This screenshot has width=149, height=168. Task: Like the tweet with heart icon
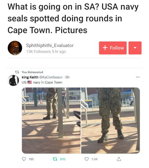pyautogui.click(x=87, y=159)
